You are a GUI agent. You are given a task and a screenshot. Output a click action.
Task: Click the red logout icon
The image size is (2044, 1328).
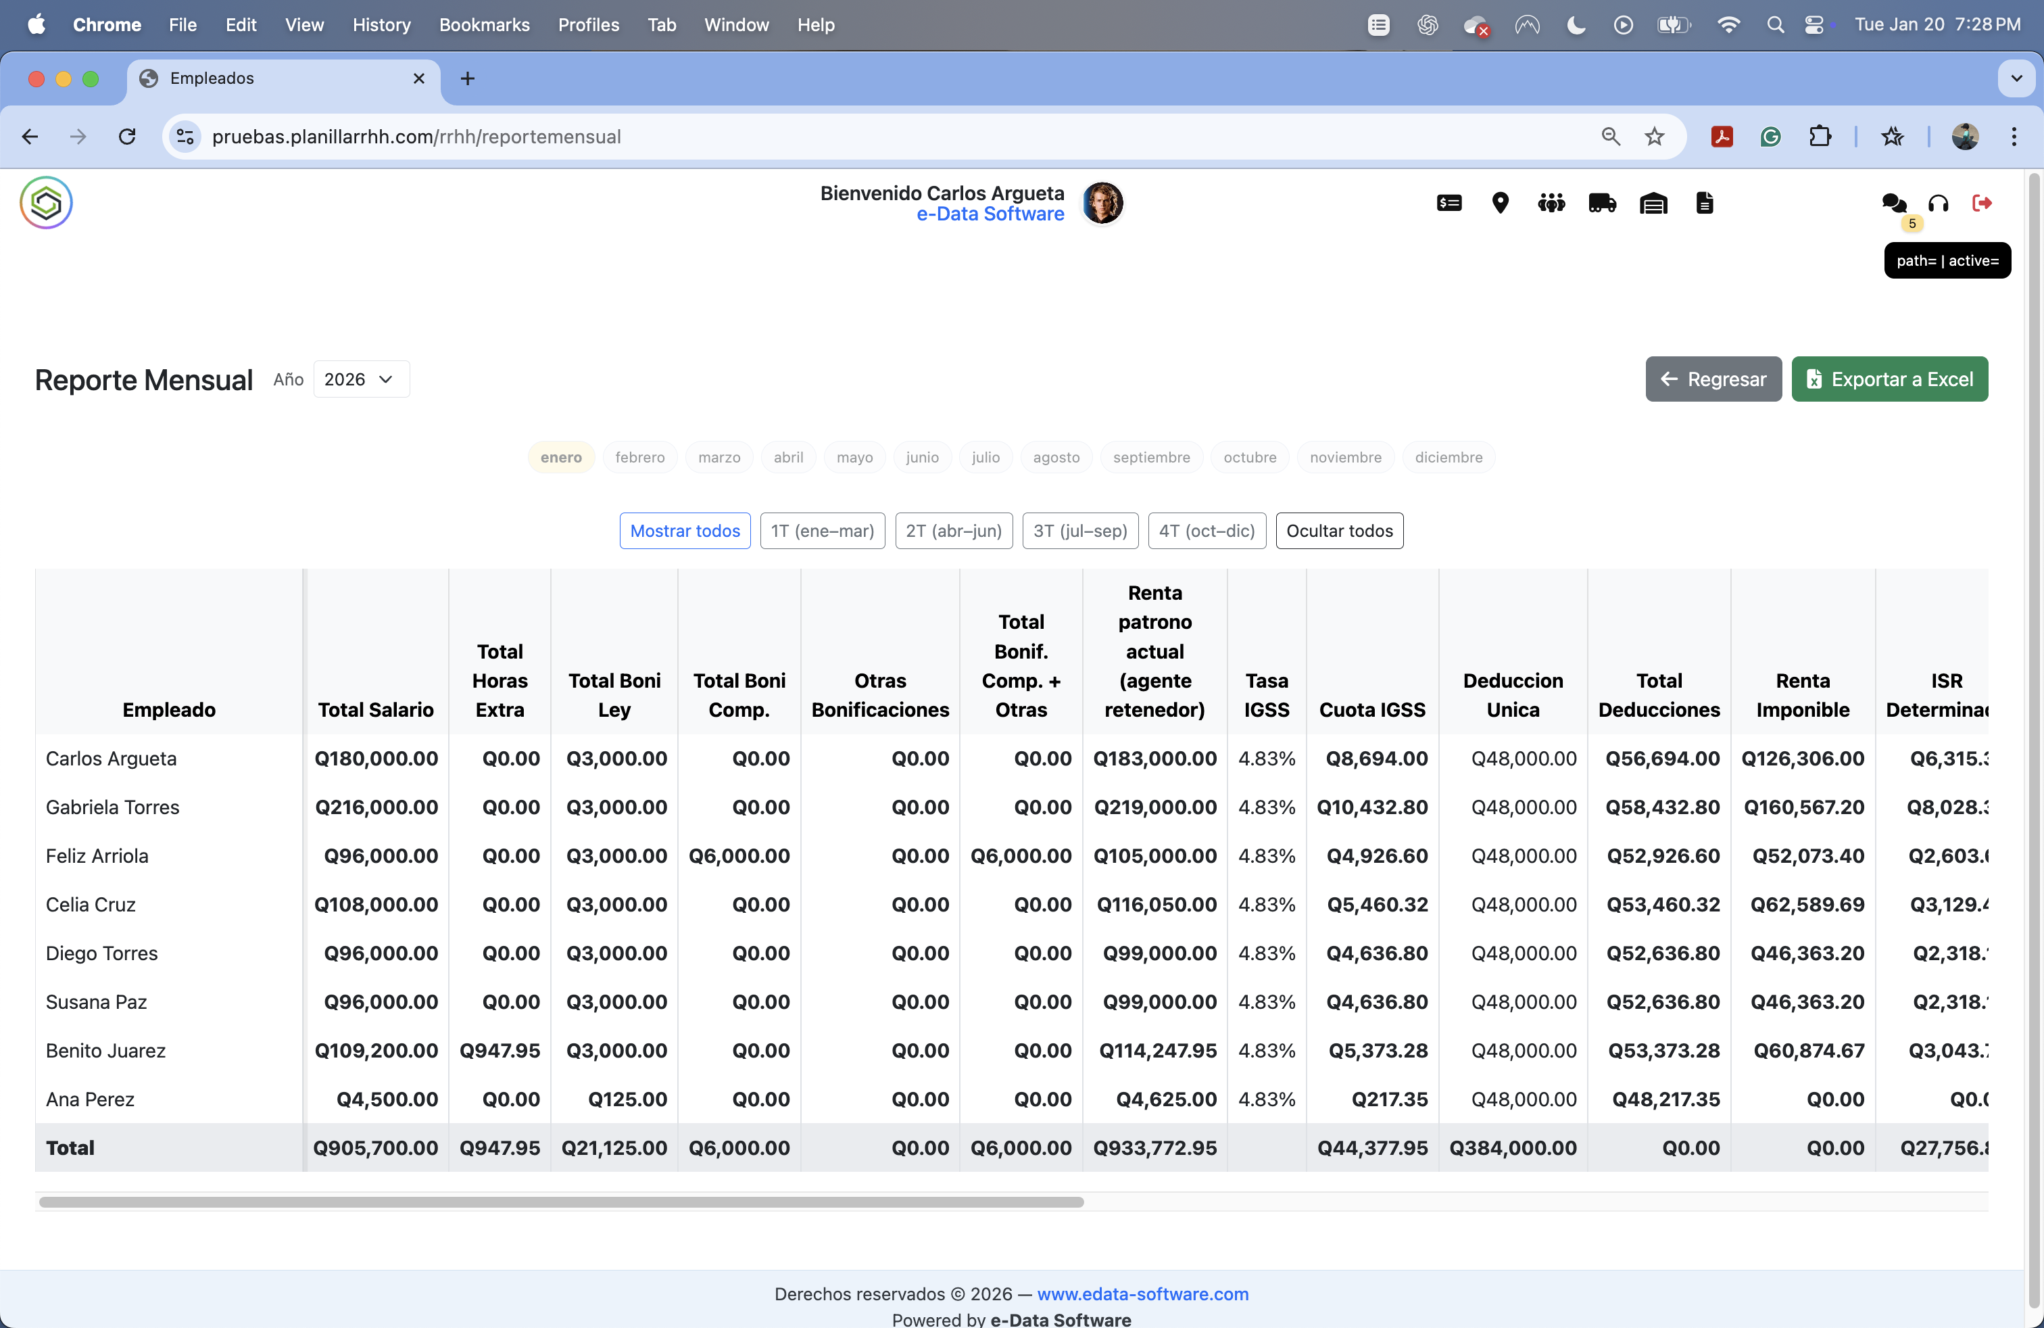point(1982,203)
